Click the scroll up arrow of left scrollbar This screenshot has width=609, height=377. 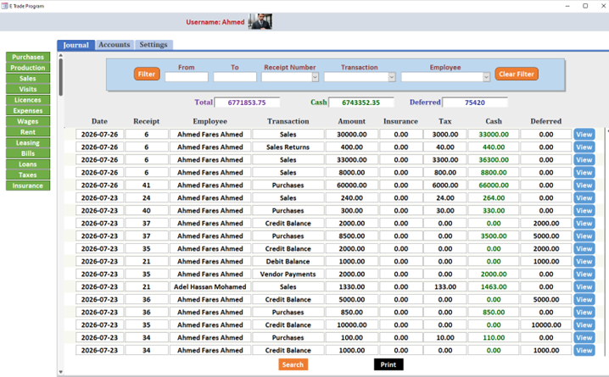(60, 56)
